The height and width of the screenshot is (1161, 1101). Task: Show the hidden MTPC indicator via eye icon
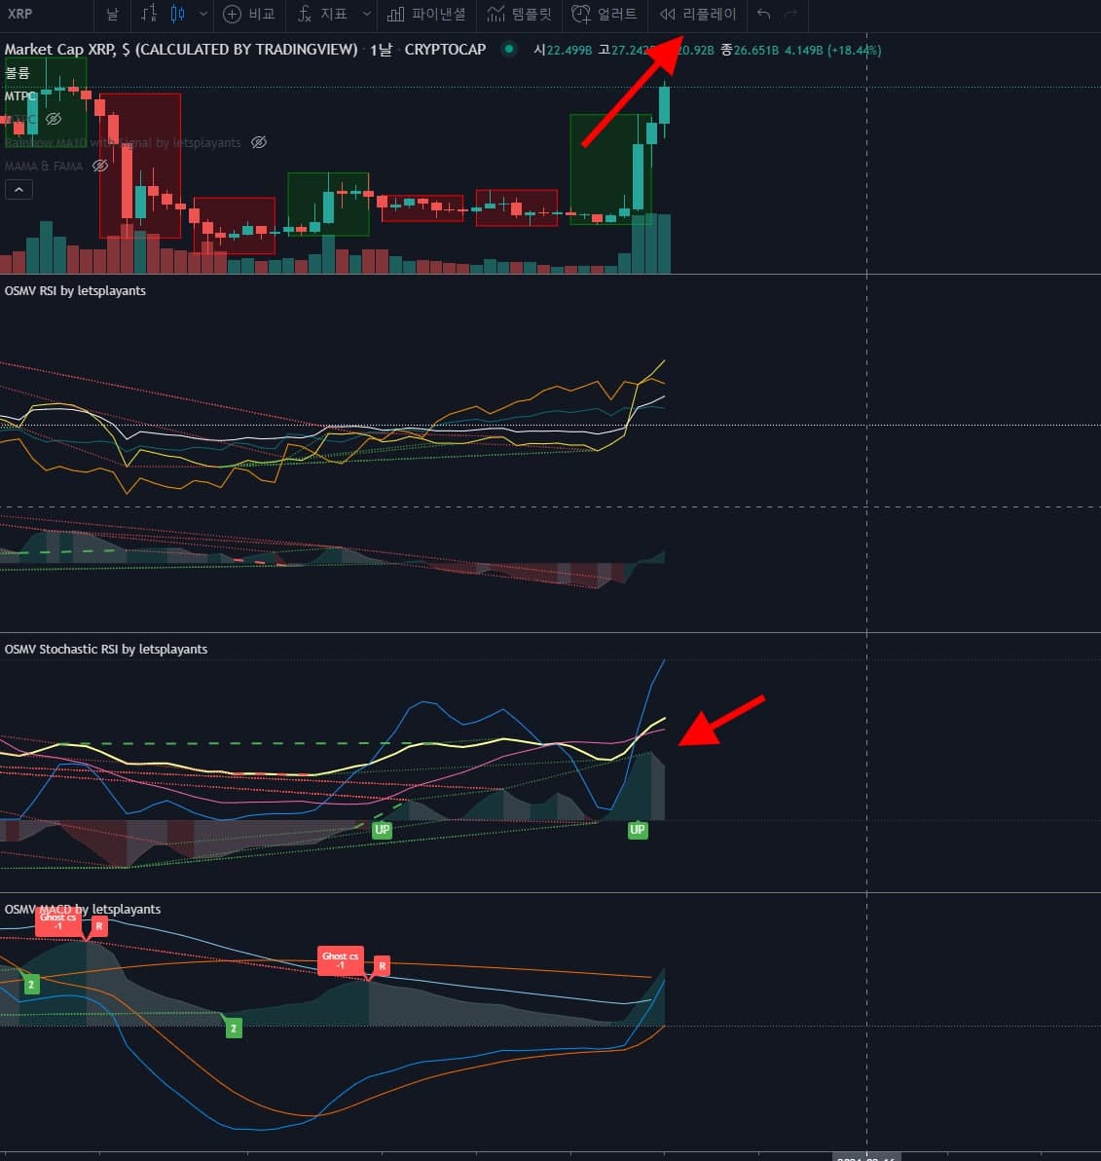click(x=54, y=119)
